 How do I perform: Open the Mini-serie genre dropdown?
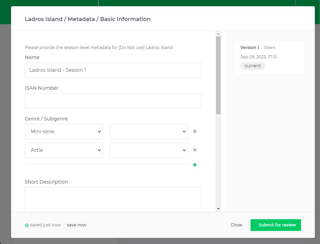click(64, 131)
